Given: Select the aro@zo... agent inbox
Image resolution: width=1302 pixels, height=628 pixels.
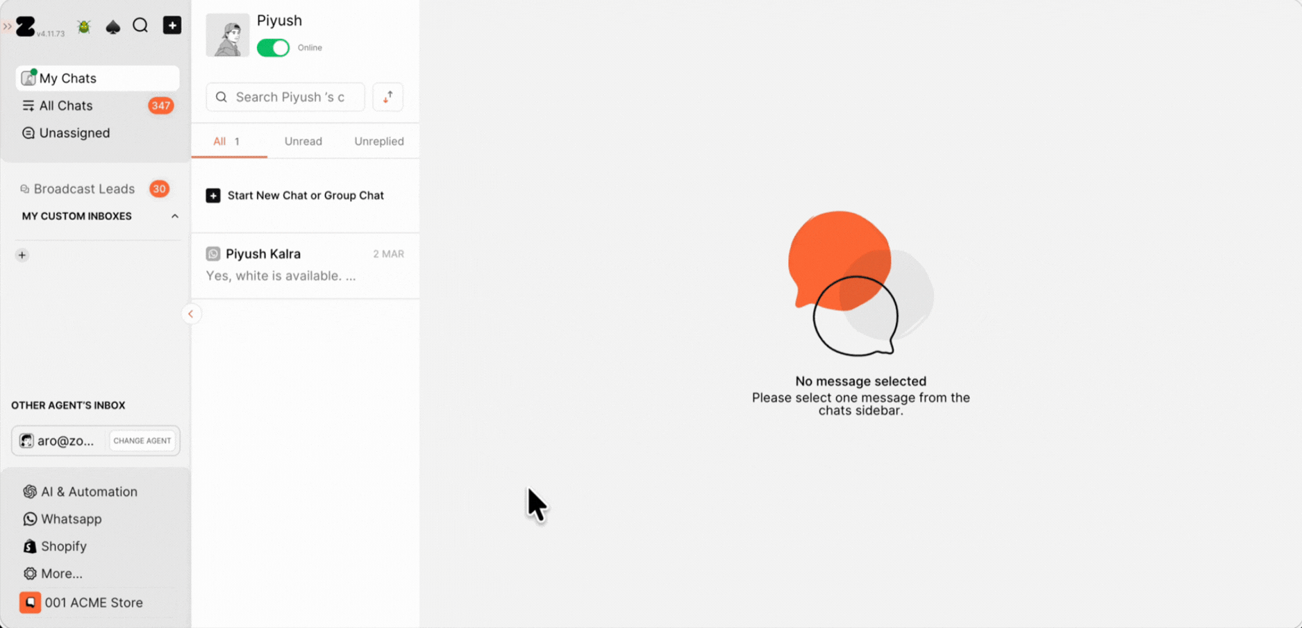Looking at the screenshot, I should coord(58,441).
